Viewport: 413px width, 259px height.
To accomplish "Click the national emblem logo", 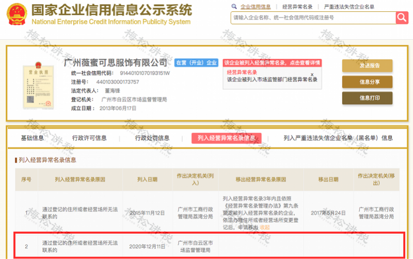I will pyautogui.click(x=17, y=14).
